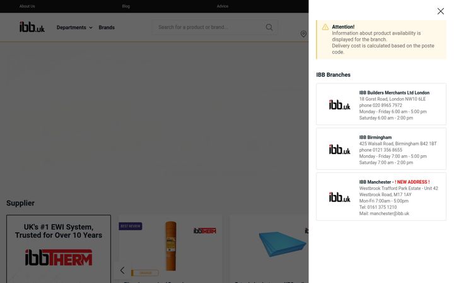Image resolution: width=454 pixels, height=283 pixels.
Task: Click the location pin icon in header
Action: tap(303, 34)
